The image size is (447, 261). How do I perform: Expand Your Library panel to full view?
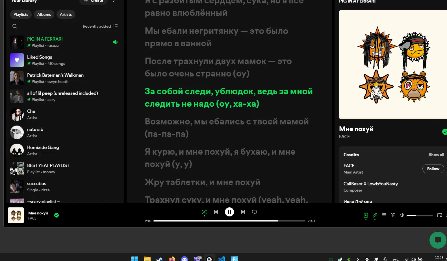tap(114, 1)
